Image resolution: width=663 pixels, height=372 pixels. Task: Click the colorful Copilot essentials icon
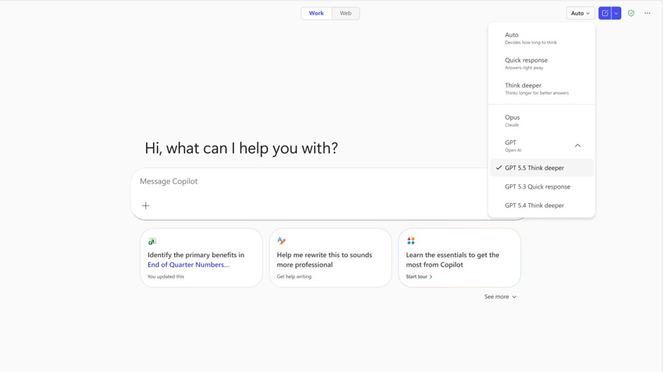pos(411,241)
